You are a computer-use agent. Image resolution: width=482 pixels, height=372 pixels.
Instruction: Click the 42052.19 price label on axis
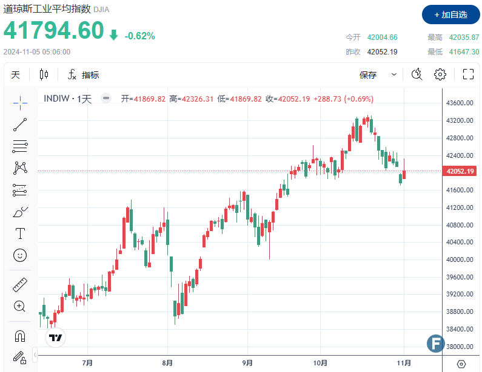pos(460,171)
